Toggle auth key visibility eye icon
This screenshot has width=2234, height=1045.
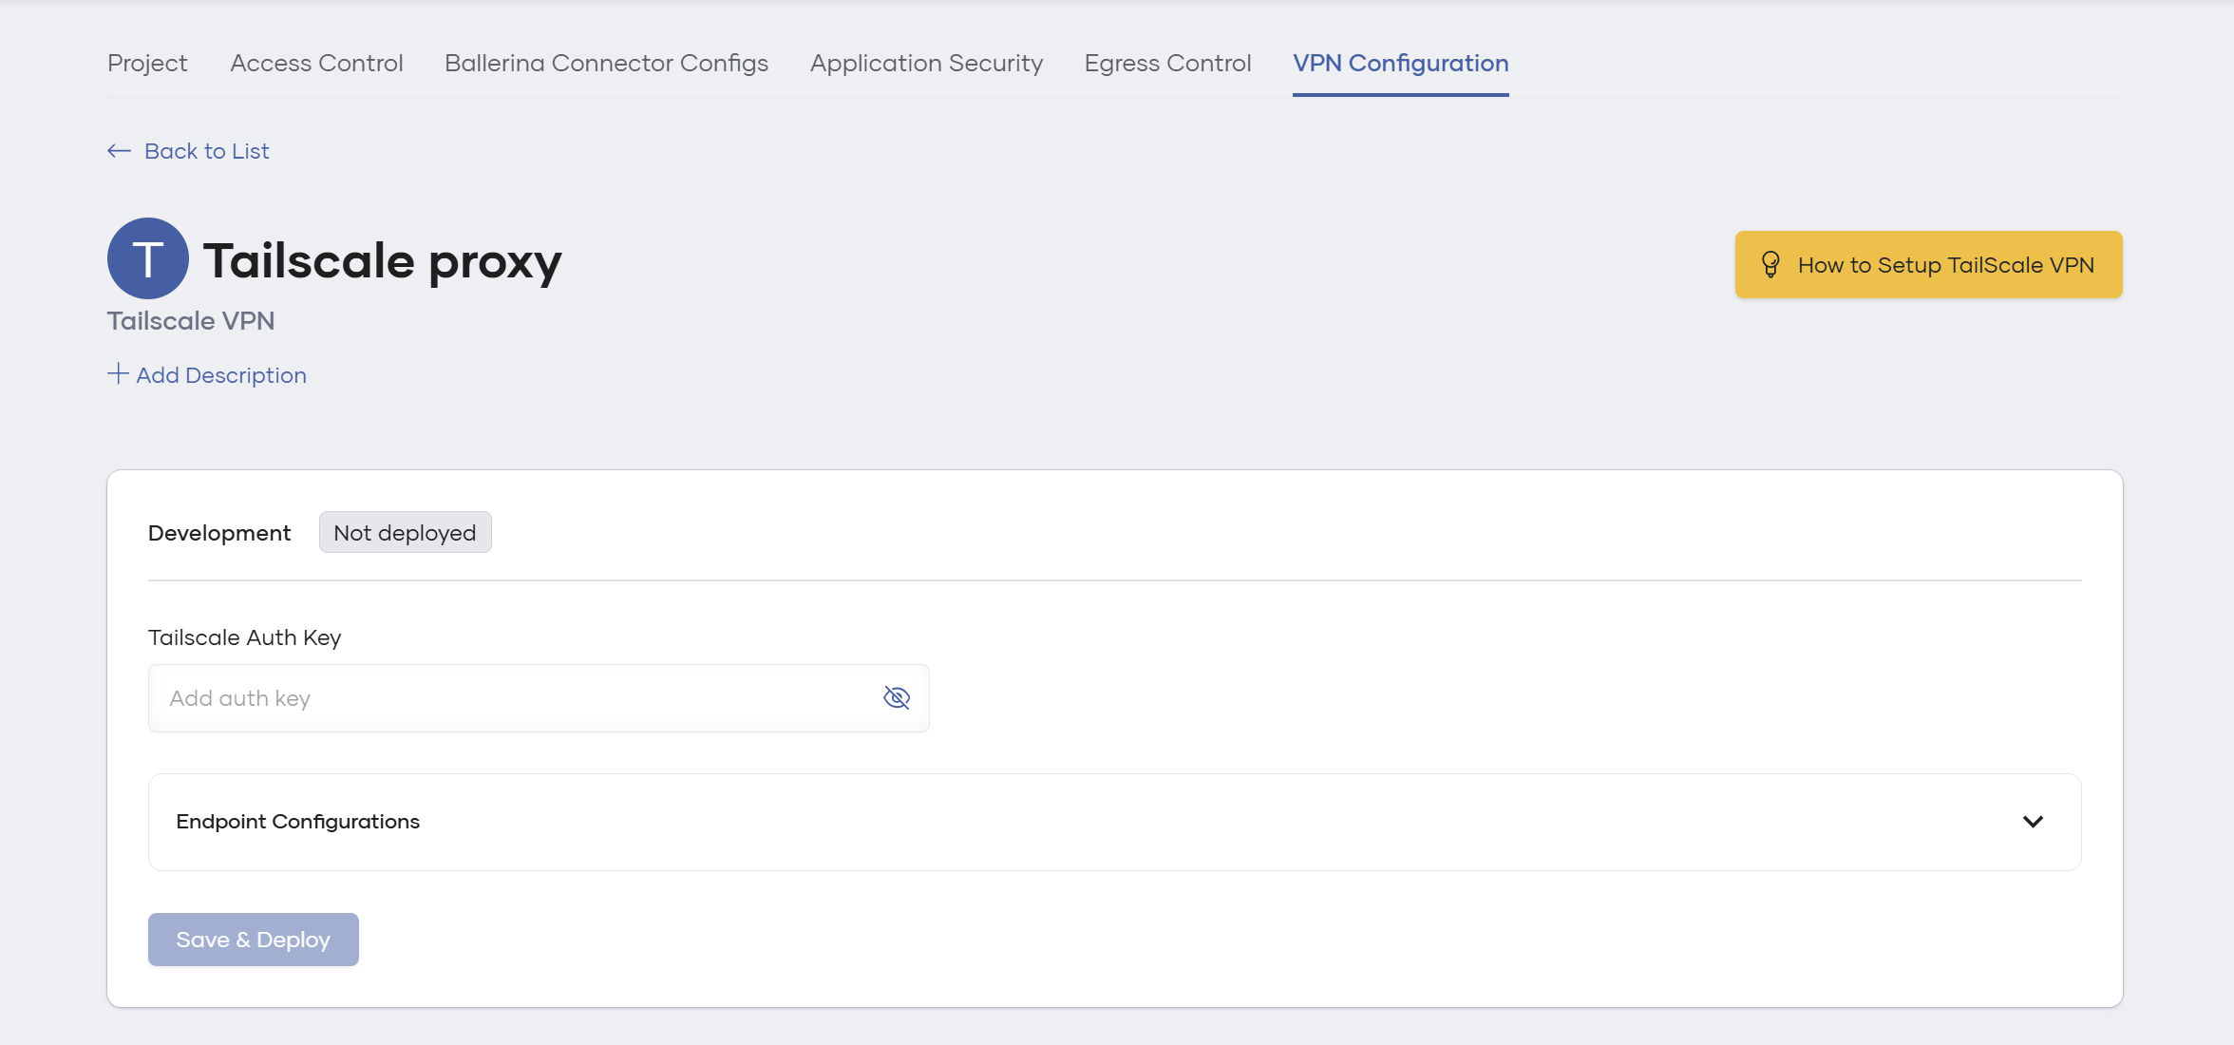897,698
